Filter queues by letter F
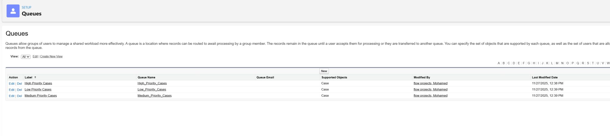The height and width of the screenshot is (136, 610). (x=524, y=63)
